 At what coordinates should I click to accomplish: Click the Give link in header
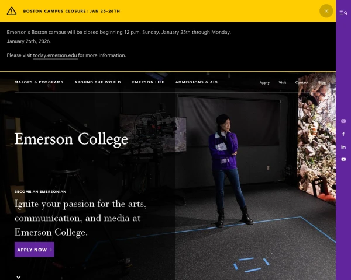click(x=321, y=83)
